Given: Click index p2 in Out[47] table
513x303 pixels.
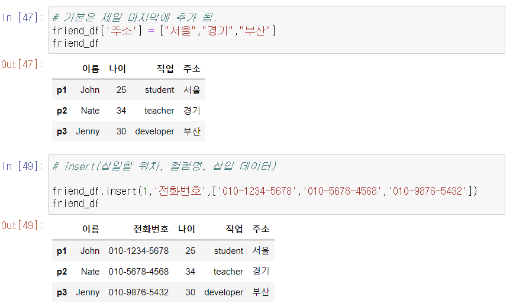Looking at the screenshot, I should pos(62,111).
